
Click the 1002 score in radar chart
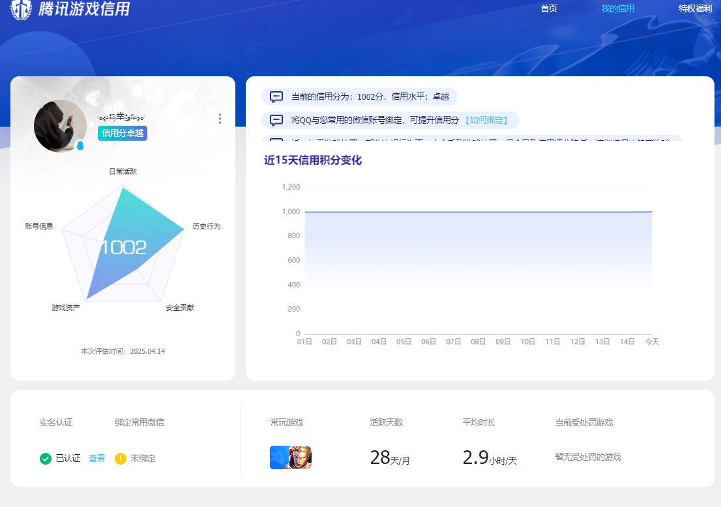123,247
